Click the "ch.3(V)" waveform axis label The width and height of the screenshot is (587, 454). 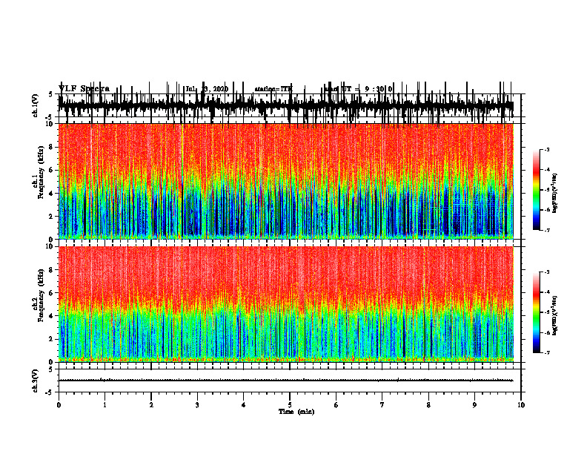pyautogui.click(x=36, y=381)
